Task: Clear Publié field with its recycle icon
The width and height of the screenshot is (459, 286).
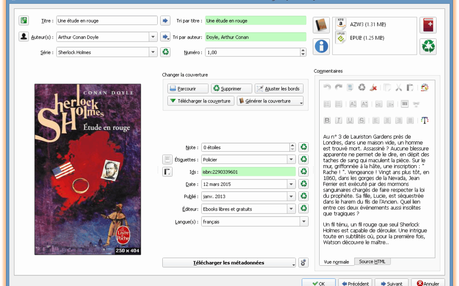Action: tap(303, 196)
